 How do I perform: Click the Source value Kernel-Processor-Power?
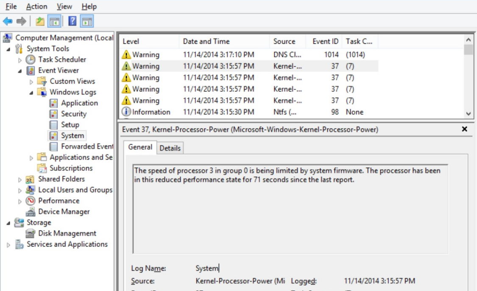click(240, 281)
